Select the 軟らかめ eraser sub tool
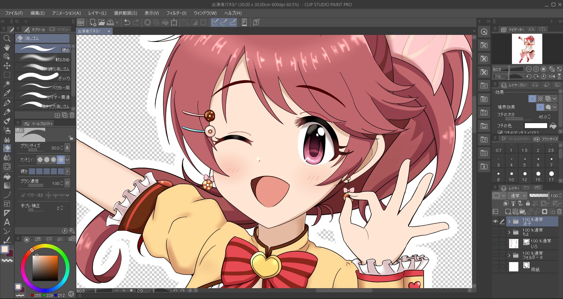This screenshot has width=563, height=299. click(43, 58)
